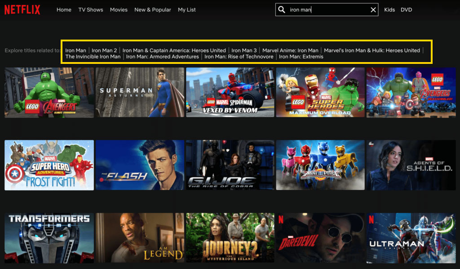Open the I Am Legend thumbnail
The width and height of the screenshot is (460, 269).
tap(140, 238)
